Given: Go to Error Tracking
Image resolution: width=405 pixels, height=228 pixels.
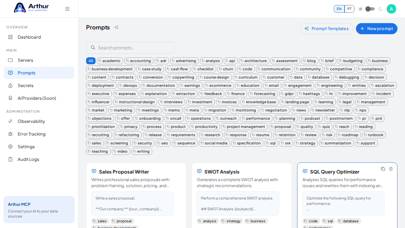Looking at the screenshot, I should point(39,134).
